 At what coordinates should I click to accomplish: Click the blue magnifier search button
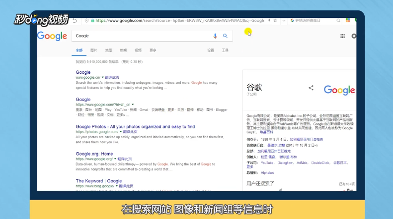pyautogui.click(x=226, y=36)
